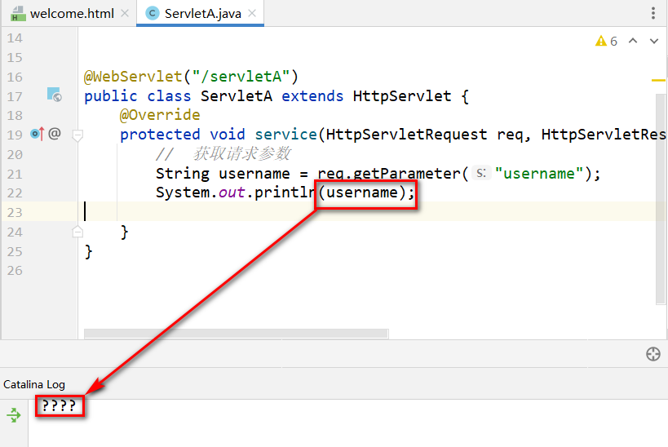
Task: Click the yellow warning stripe on right margin
Action: (658, 80)
